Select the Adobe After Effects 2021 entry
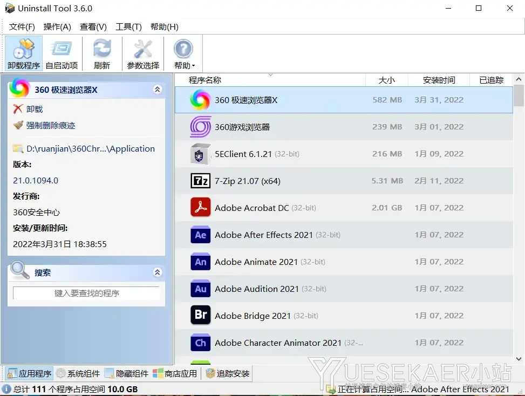The image size is (525, 396). pos(344,235)
